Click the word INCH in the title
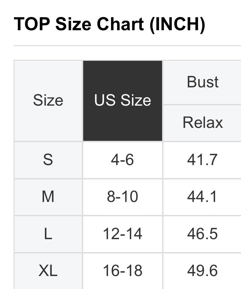 point(177,24)
